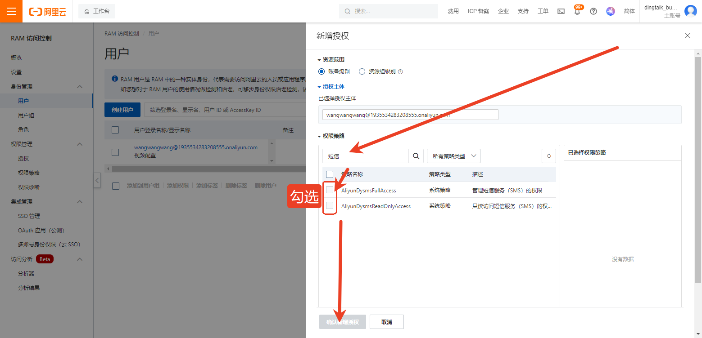Image resolution: width=702 pixels, height=338 pixels.
Task: Check the select-all policies checkbox
Action: point(330,174)
